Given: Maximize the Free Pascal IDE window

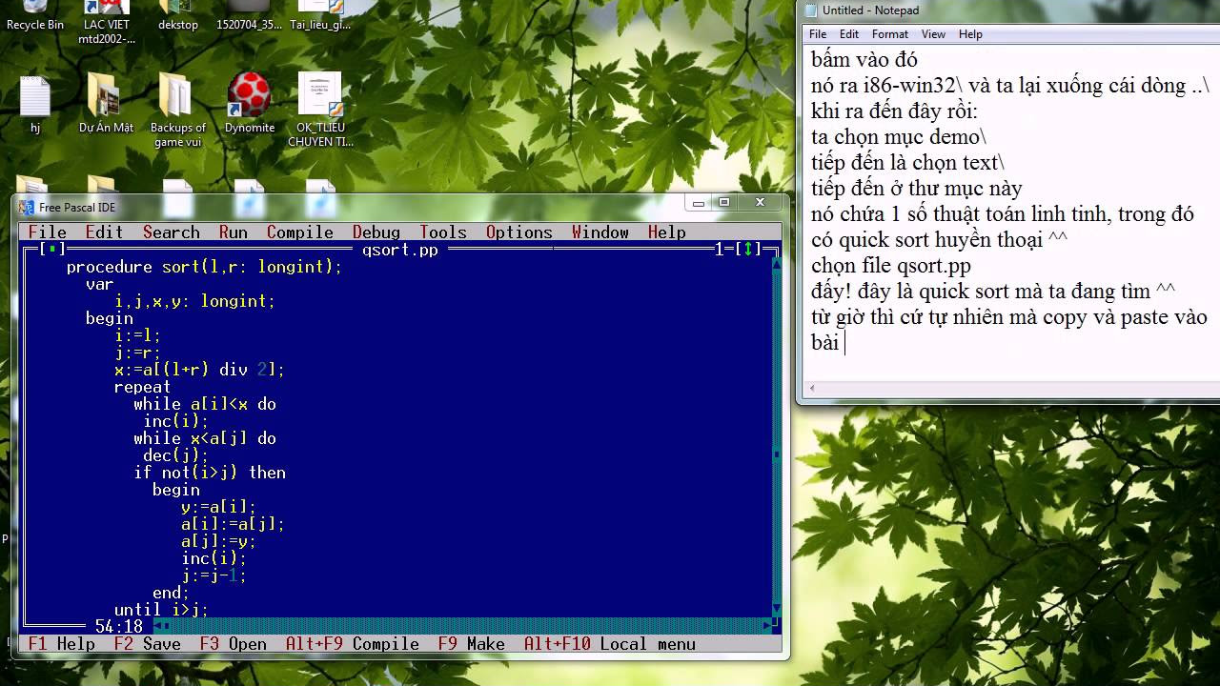Looking at the screenshot, I should 724,203.
